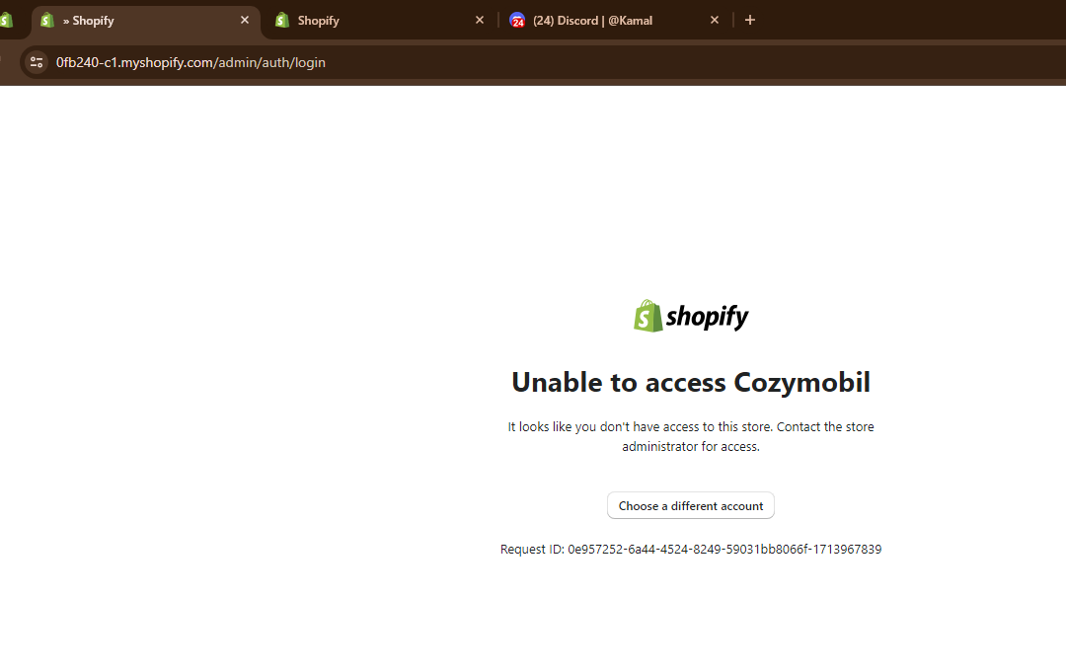
Task: Click the /admin/auth/login path in the URL
Action: (x=270, y=62)
